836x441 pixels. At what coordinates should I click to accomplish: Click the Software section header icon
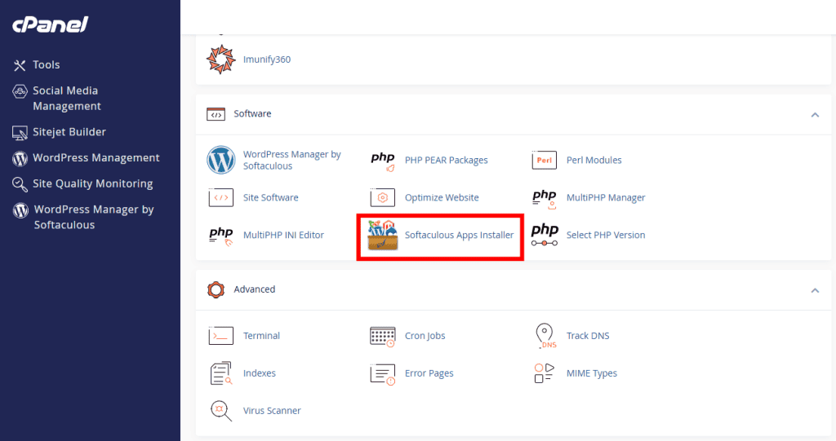(216, 114)
